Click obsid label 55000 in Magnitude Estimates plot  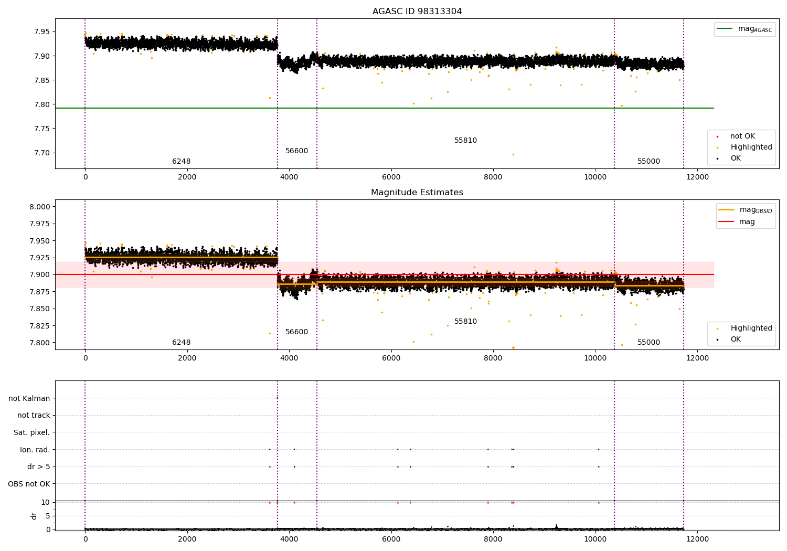[x=649, y=343]
